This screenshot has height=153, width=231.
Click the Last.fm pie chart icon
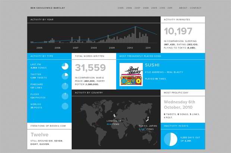coord(65,66)
